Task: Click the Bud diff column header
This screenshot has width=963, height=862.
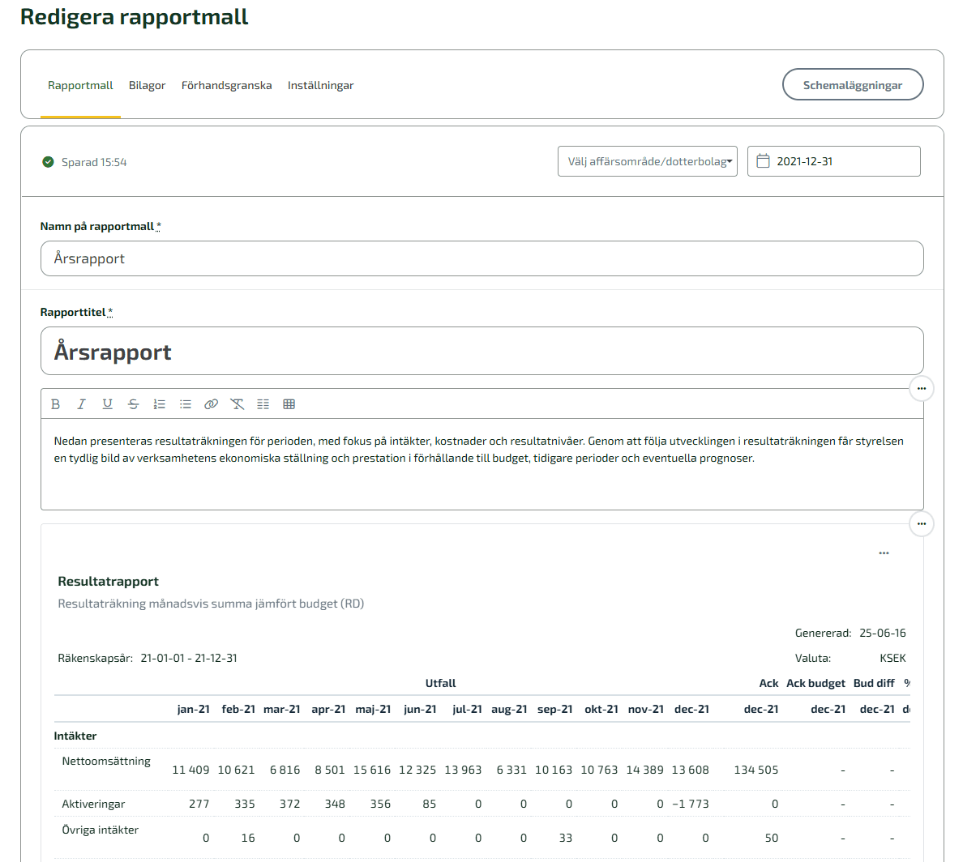Action: point(874,683)
